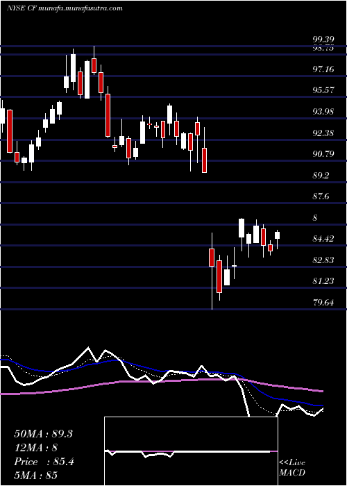This screenshot has height=486, width=347.
Task: Click the 81.23 price axis label
Action: coord(323,281)
